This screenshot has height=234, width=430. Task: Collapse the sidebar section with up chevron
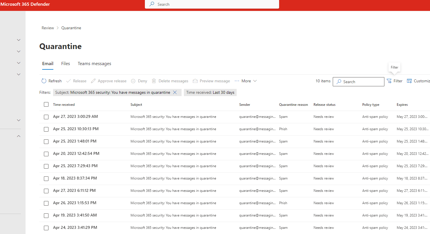pos(19,136)
